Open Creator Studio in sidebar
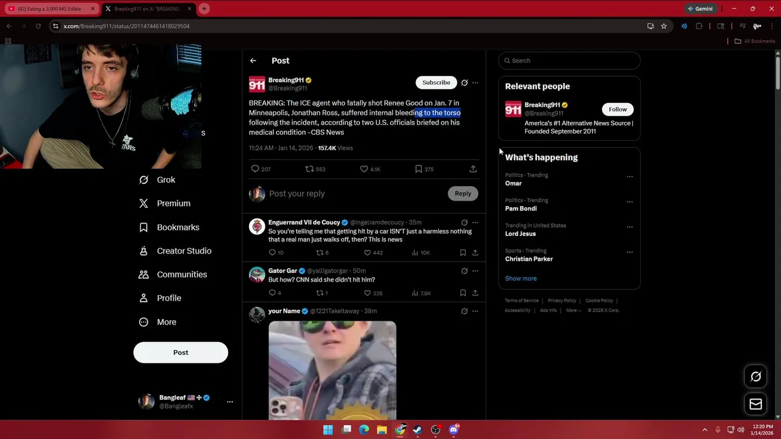781x439 pixels. [175, 251]
